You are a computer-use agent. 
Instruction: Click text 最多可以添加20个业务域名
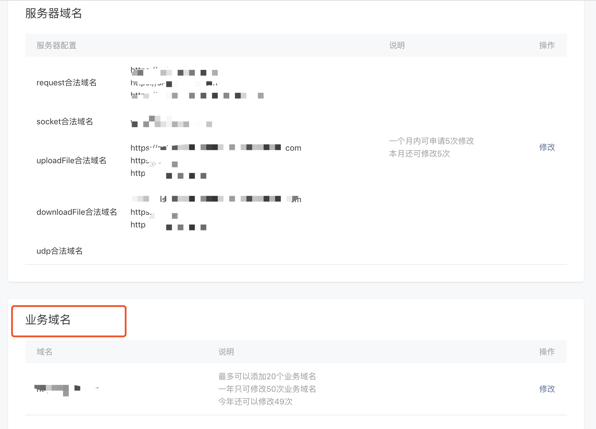click(x=267, y=376)
